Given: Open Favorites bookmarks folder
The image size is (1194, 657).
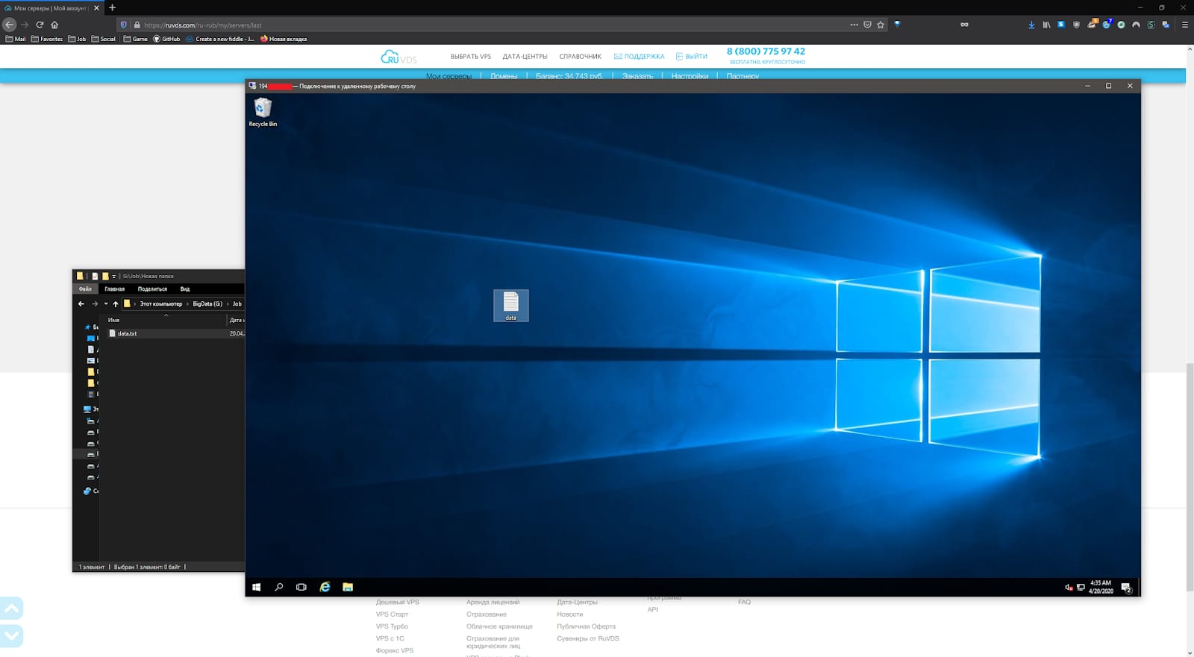Looking at the screenshot, I should pos(47,39).
